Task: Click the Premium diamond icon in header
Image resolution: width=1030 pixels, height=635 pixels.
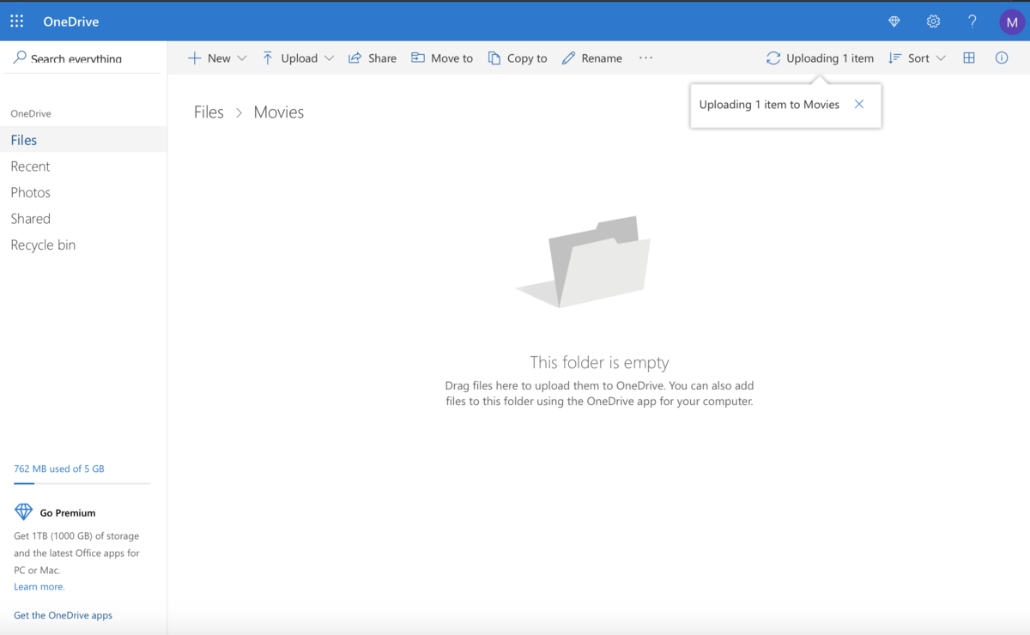Action: click(x=894, y=21)
